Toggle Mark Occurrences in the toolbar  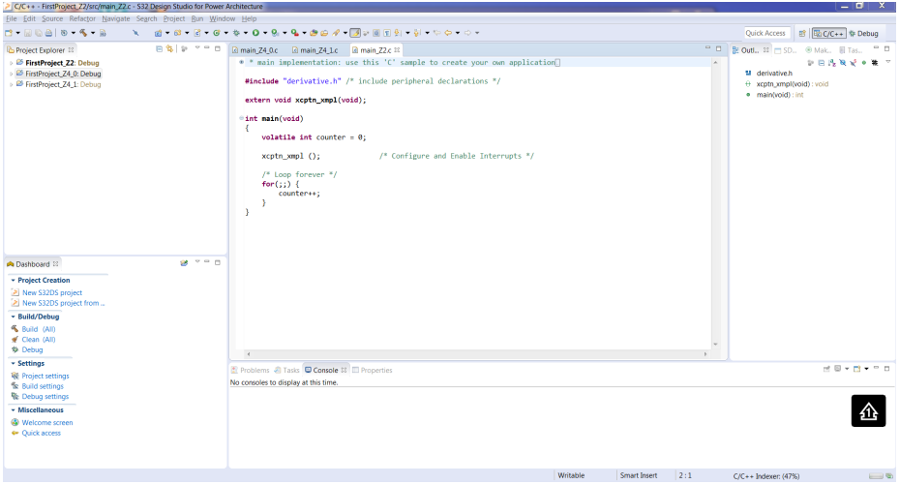[354, 33]
